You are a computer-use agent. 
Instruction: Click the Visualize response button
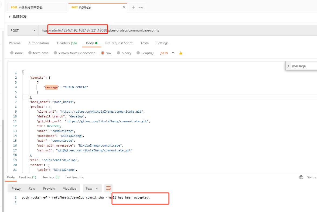(69, 188)
